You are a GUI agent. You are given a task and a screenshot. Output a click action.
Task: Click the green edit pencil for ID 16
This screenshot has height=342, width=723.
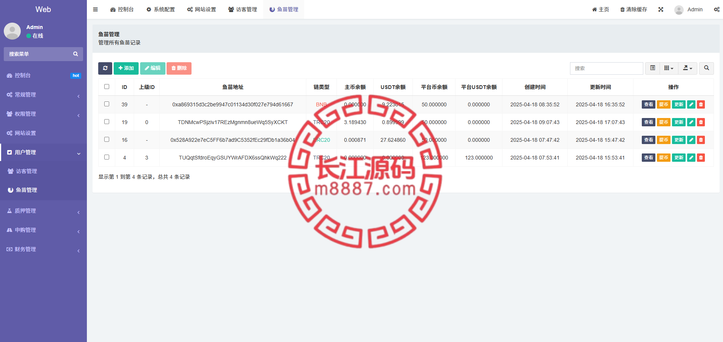point(691,140)
